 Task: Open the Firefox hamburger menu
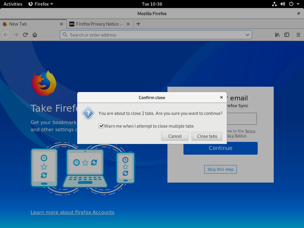pos(298,35)
